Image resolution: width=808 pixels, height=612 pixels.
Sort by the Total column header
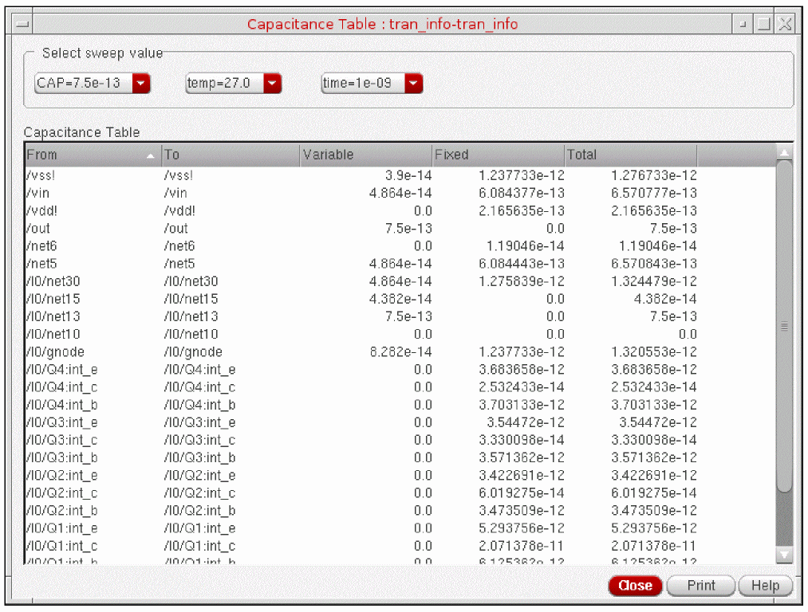[x=630, y=155]
